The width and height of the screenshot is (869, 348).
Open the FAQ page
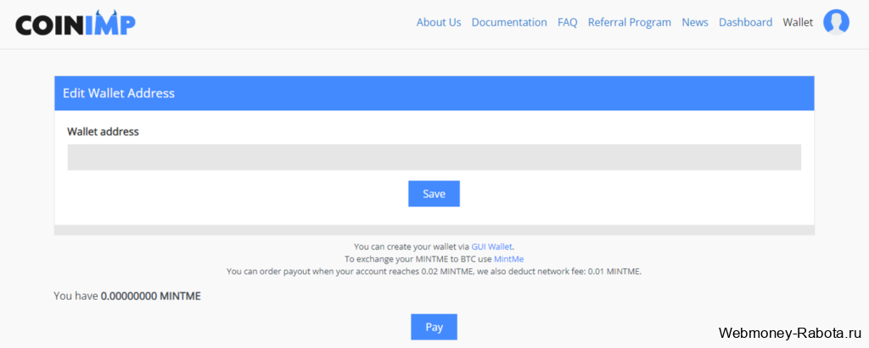pyautogui.click(x=568, y=22)
